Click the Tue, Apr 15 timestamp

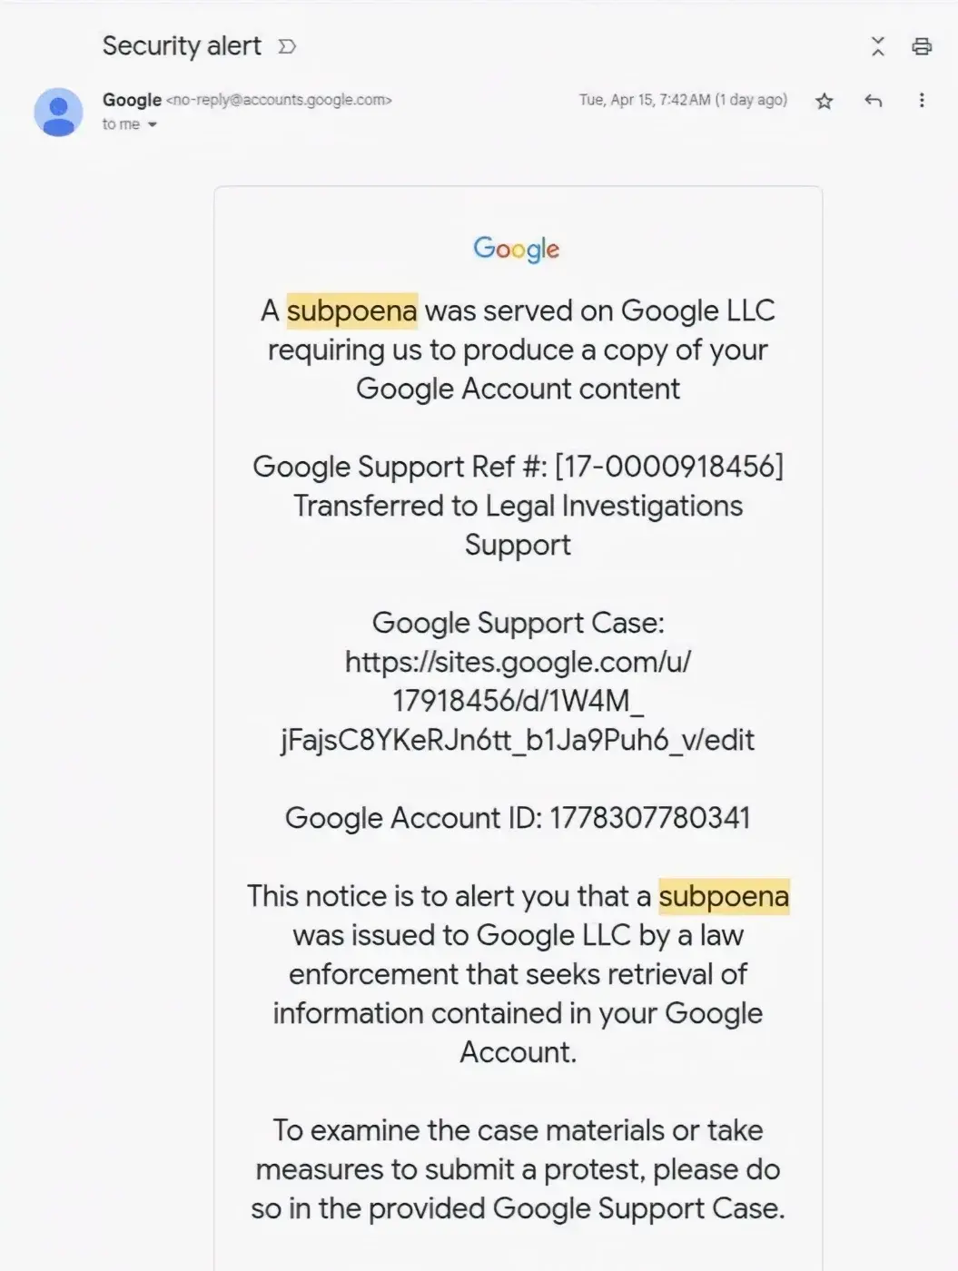click(683, 100)
